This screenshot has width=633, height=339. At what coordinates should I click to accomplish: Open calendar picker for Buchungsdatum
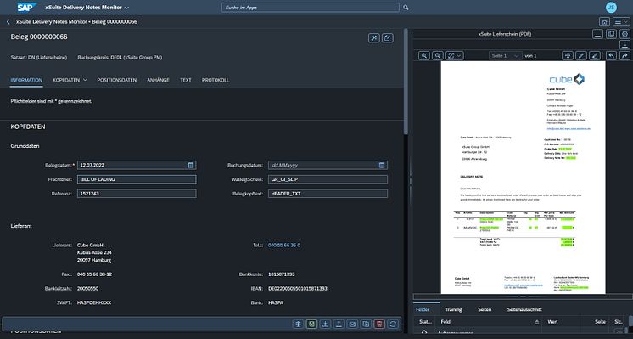pos(382,166)
